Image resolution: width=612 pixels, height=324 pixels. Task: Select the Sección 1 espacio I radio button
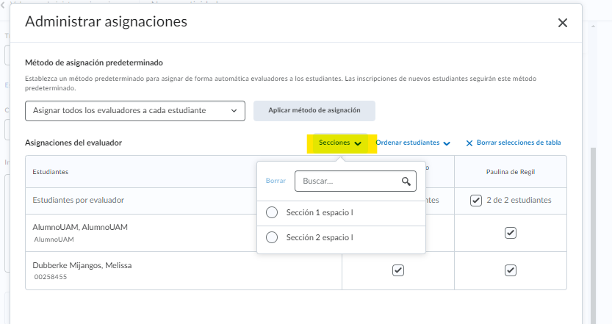point(272,213)
